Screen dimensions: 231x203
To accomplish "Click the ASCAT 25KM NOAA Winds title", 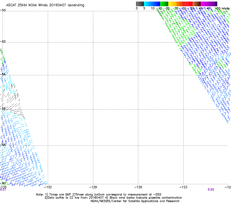I will (x=45, y=5).
